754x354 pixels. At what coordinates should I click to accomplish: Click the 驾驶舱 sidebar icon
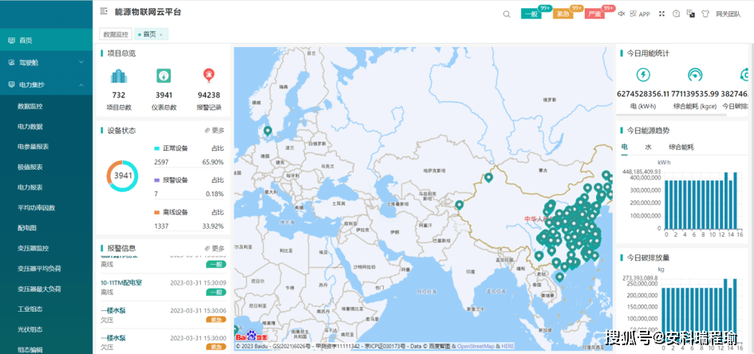point(11,62)
